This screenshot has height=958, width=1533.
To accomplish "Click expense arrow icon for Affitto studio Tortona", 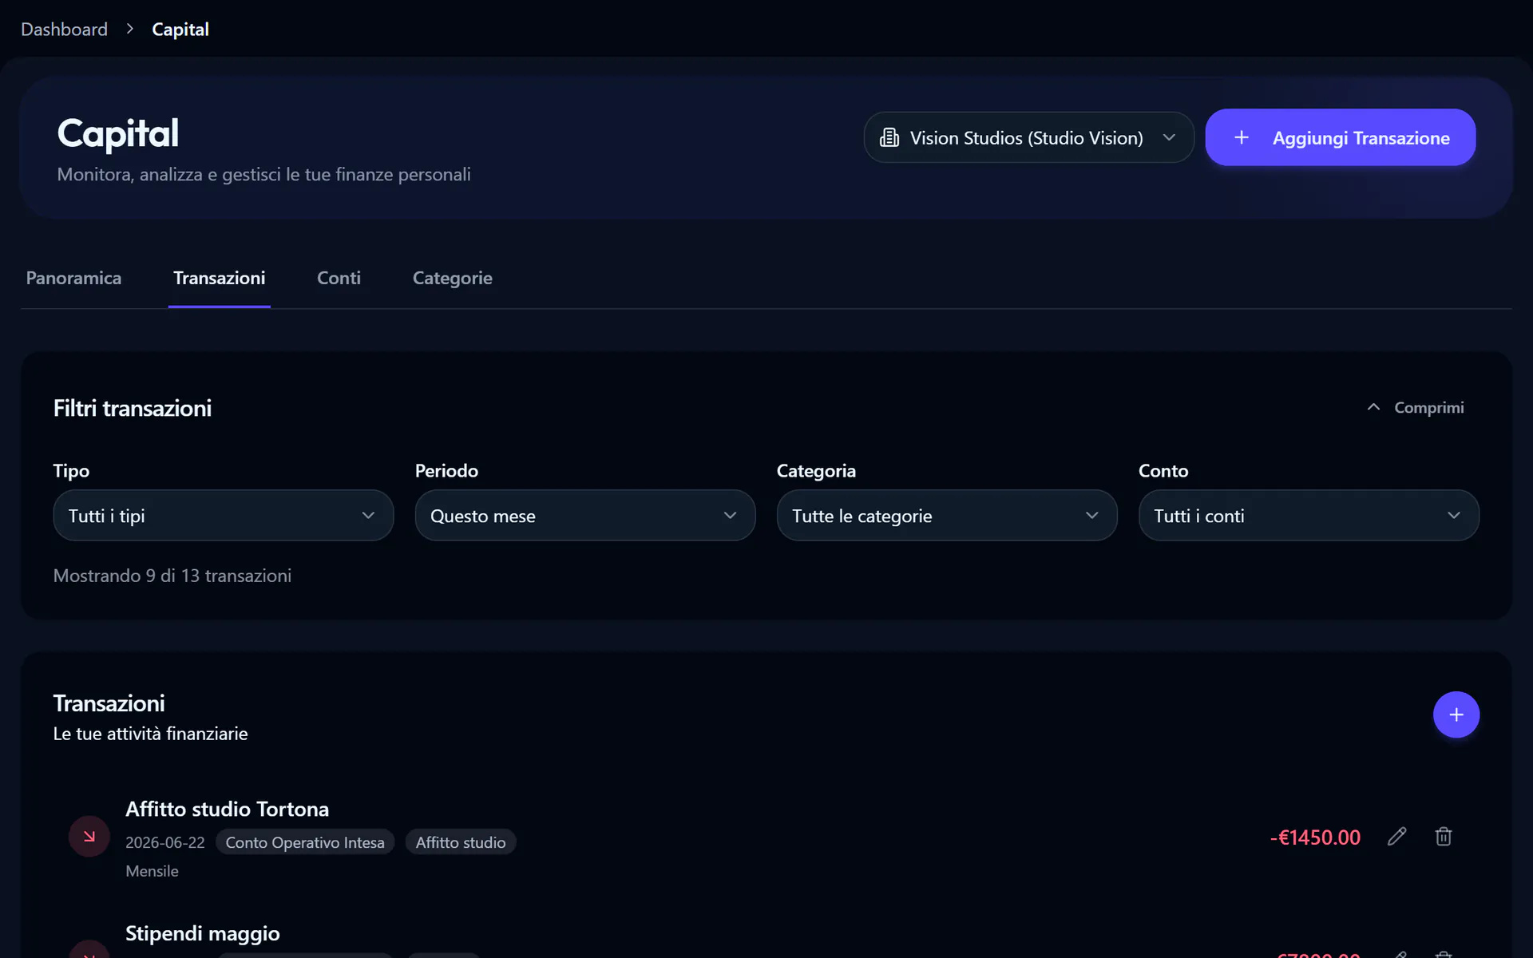I will [89, 837].
